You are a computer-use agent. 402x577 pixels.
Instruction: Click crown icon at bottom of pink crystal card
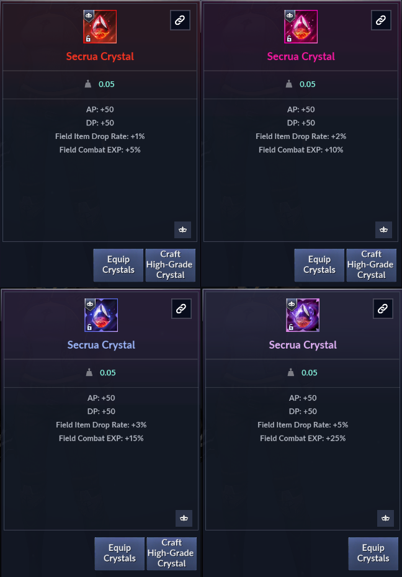[383, 230]
